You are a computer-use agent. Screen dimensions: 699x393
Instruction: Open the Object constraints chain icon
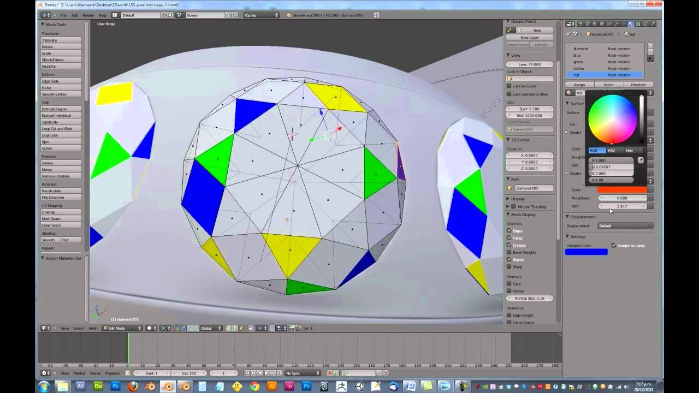pyautogui.click(x=609, y=24)
